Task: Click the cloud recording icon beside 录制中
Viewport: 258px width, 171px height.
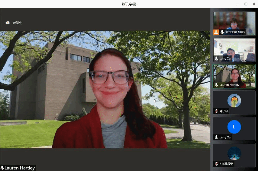Action: [x=7, y=23]
